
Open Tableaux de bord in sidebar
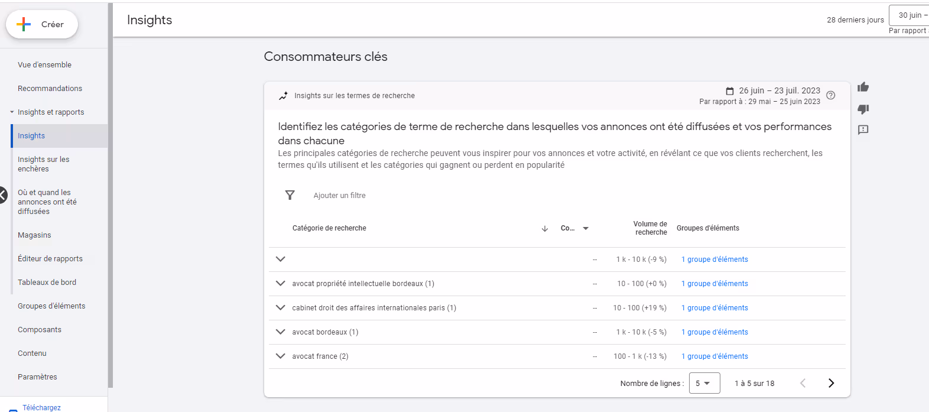pyautogui.click(x=47, y=283)
